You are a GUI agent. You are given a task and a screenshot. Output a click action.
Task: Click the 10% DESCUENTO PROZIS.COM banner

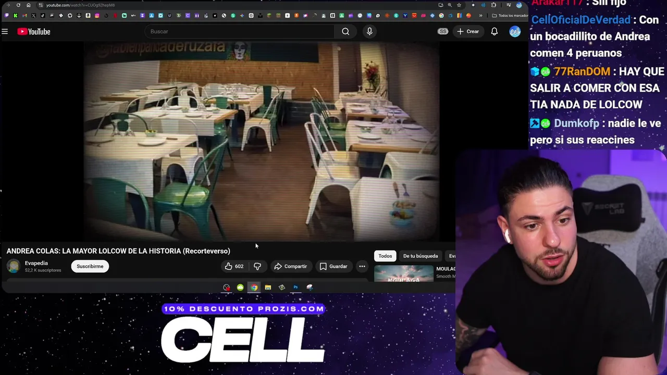(244, 309)
